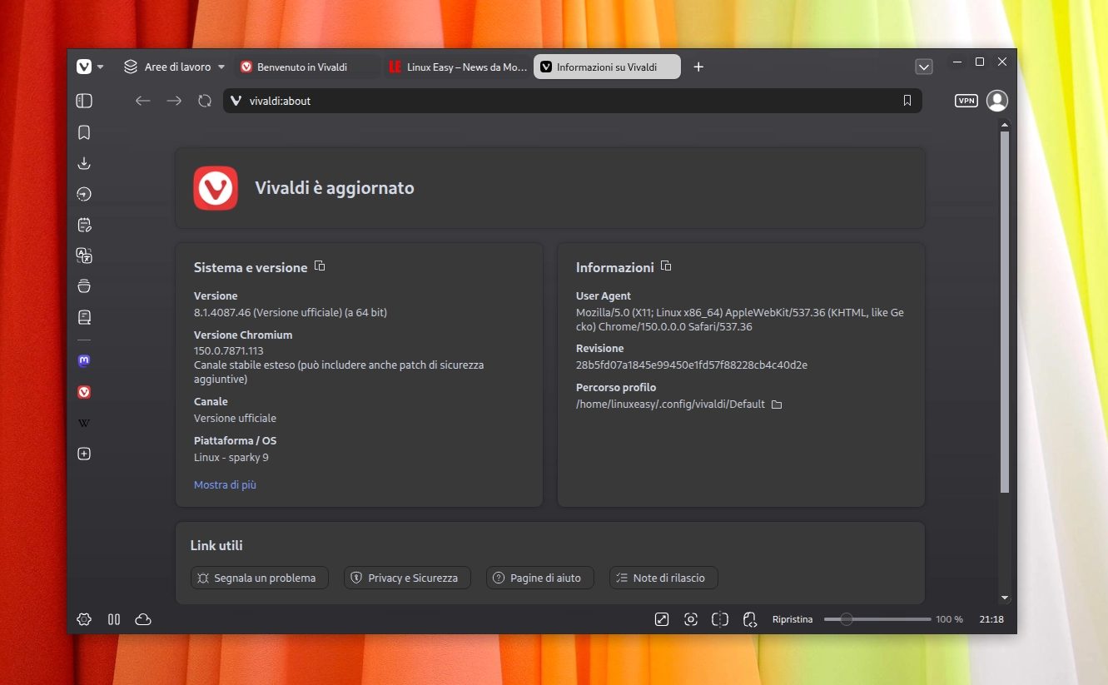Click the profile path '/home/linuxeasy/.config/vivaldi/Default'
The height and width of the screenshot is (685, 1108).
(670, 405)
